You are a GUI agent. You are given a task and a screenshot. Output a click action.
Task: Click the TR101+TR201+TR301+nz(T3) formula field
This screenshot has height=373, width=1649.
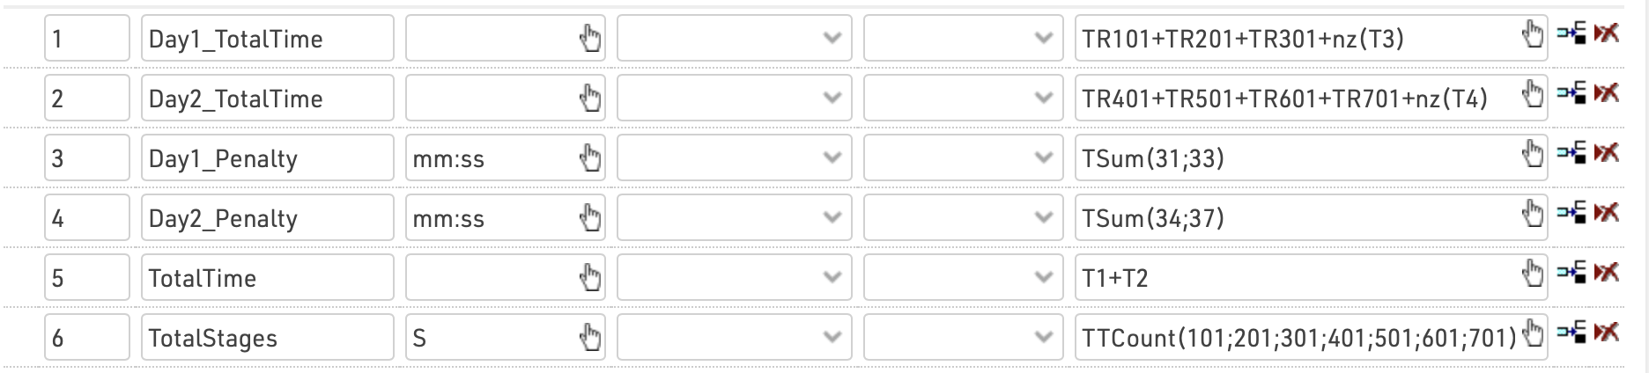tap(1295, 38)
